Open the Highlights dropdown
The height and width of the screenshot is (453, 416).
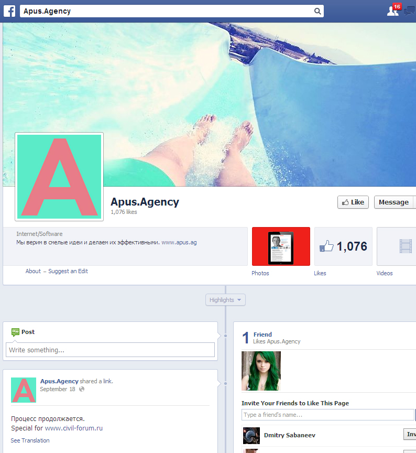225,300
